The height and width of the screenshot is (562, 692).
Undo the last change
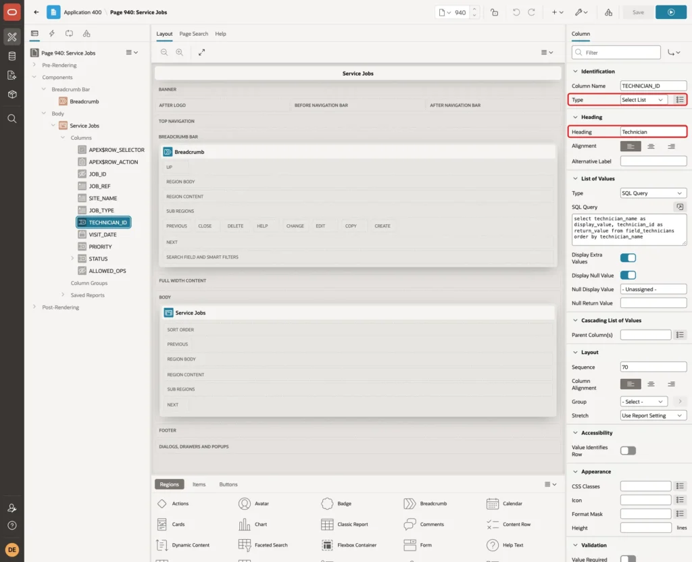(516, 12)
